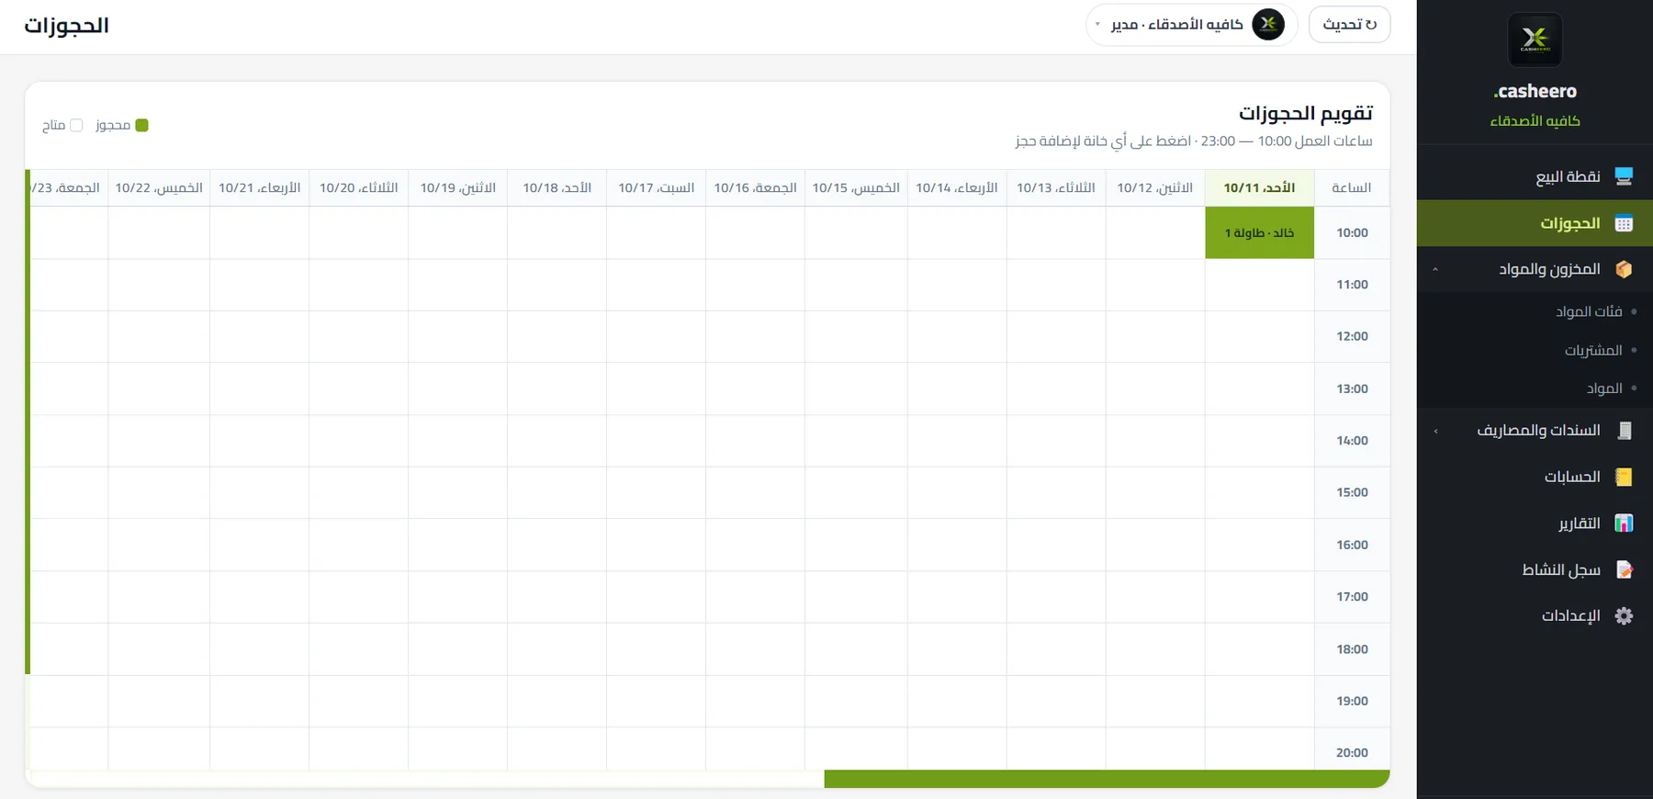1653x799 pixels.
Task: Go to نقطة البيع in the sidebar
Action: (1535, 176)
